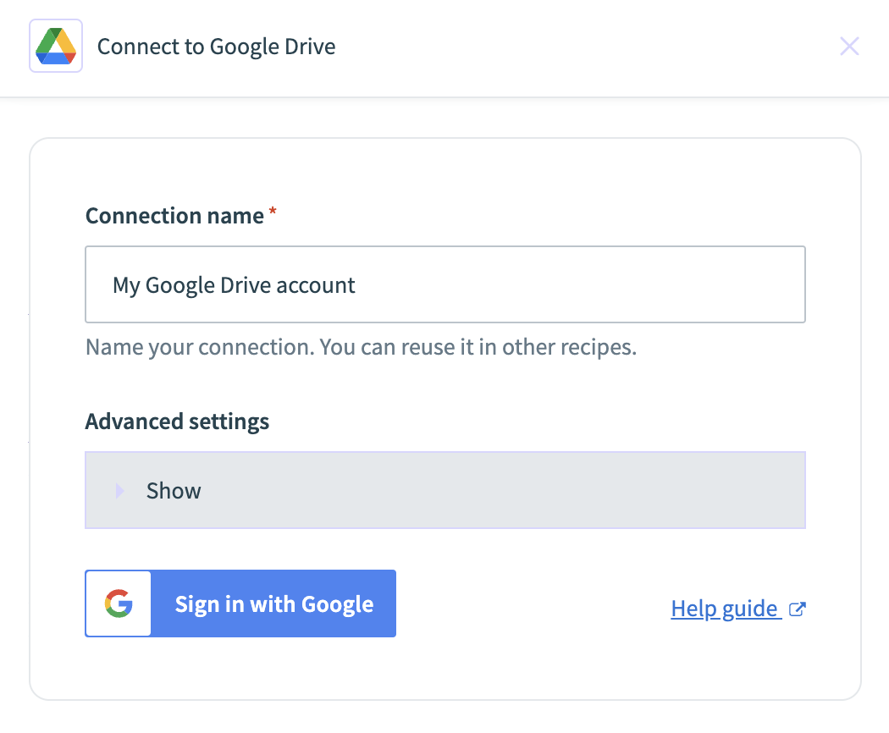This screenshot has width=889, height=733.
Task: Click the text My Google Drive account
Action: coord(234,285)
